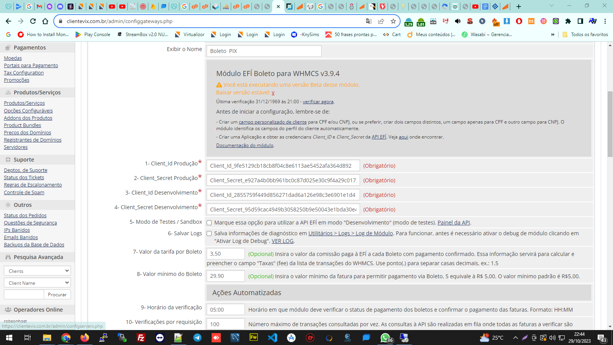Viewport: 613px width, 345px height.
Task: Click the Client_Id Produção input field
Action: point(283,166)
